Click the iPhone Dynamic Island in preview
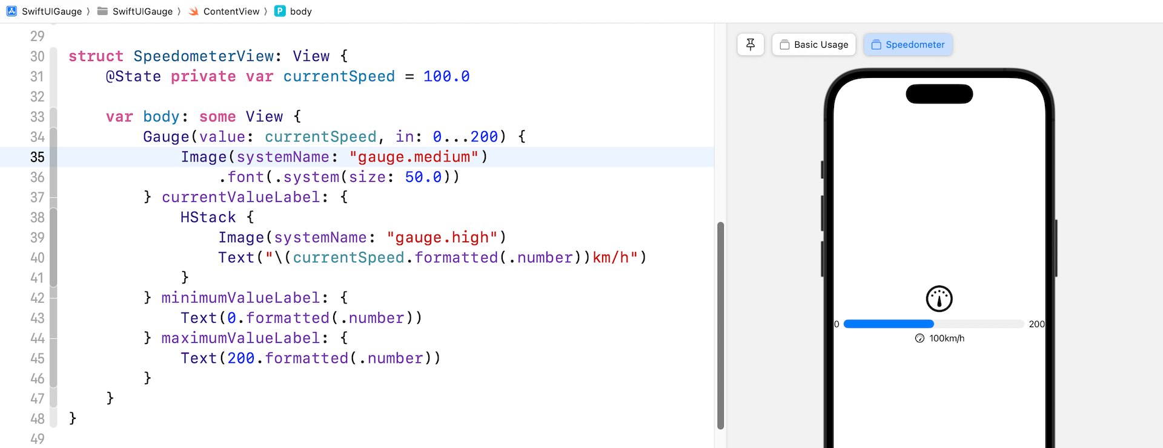This screenshot has width=1163, height=448. (x=939, y=94)
